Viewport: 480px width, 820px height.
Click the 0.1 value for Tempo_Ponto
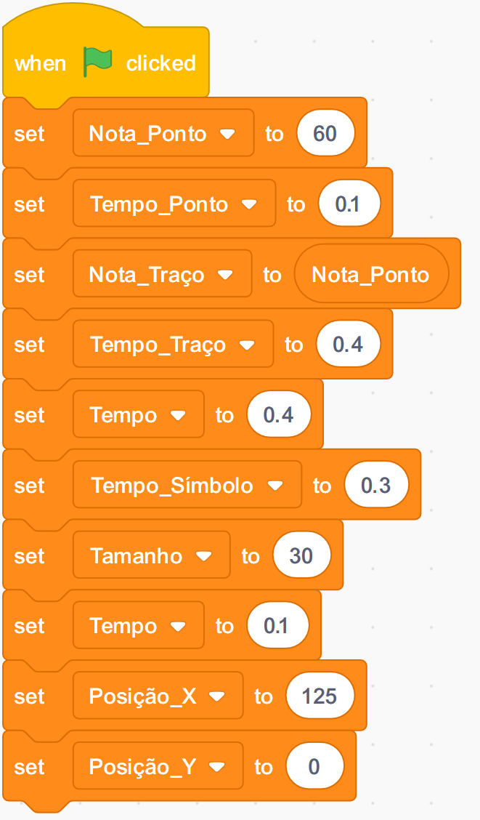point(347,205)
